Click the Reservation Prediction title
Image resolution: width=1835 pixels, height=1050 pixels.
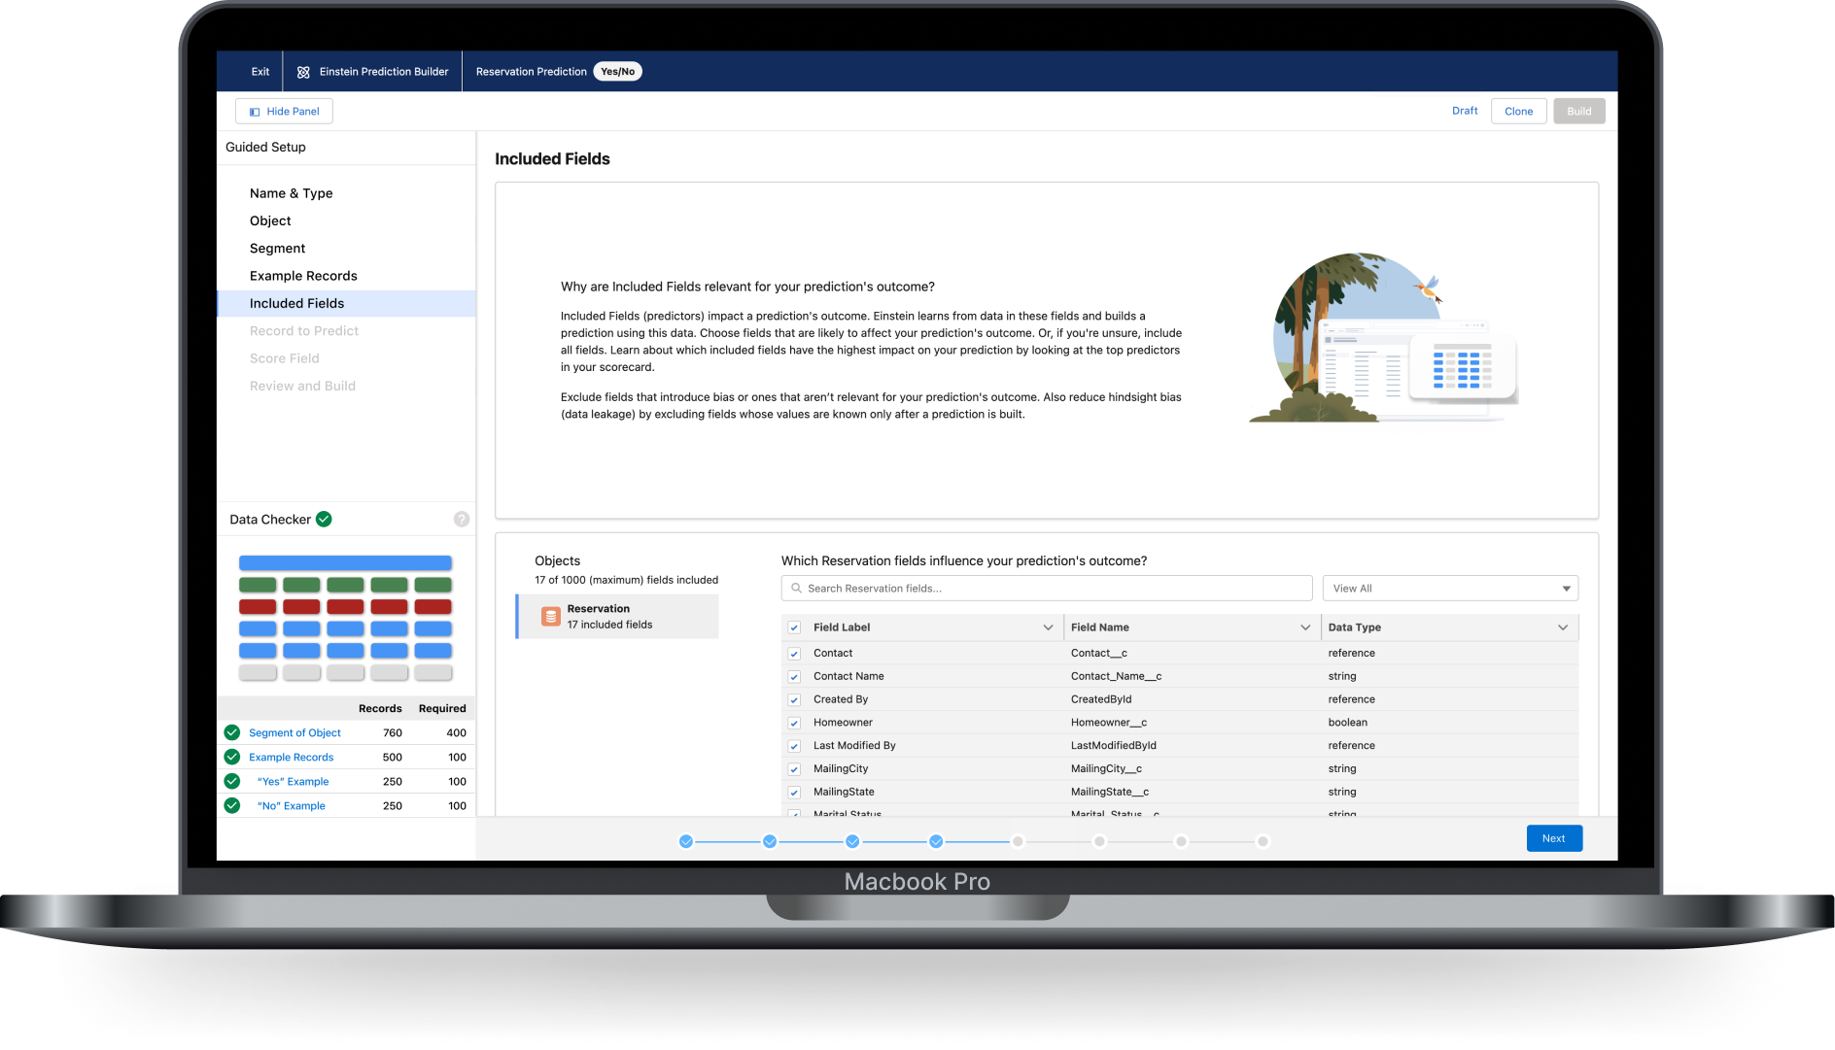point(532,72)
